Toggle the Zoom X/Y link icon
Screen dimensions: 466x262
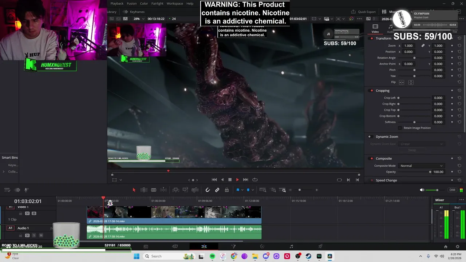(x=423, y=46)
